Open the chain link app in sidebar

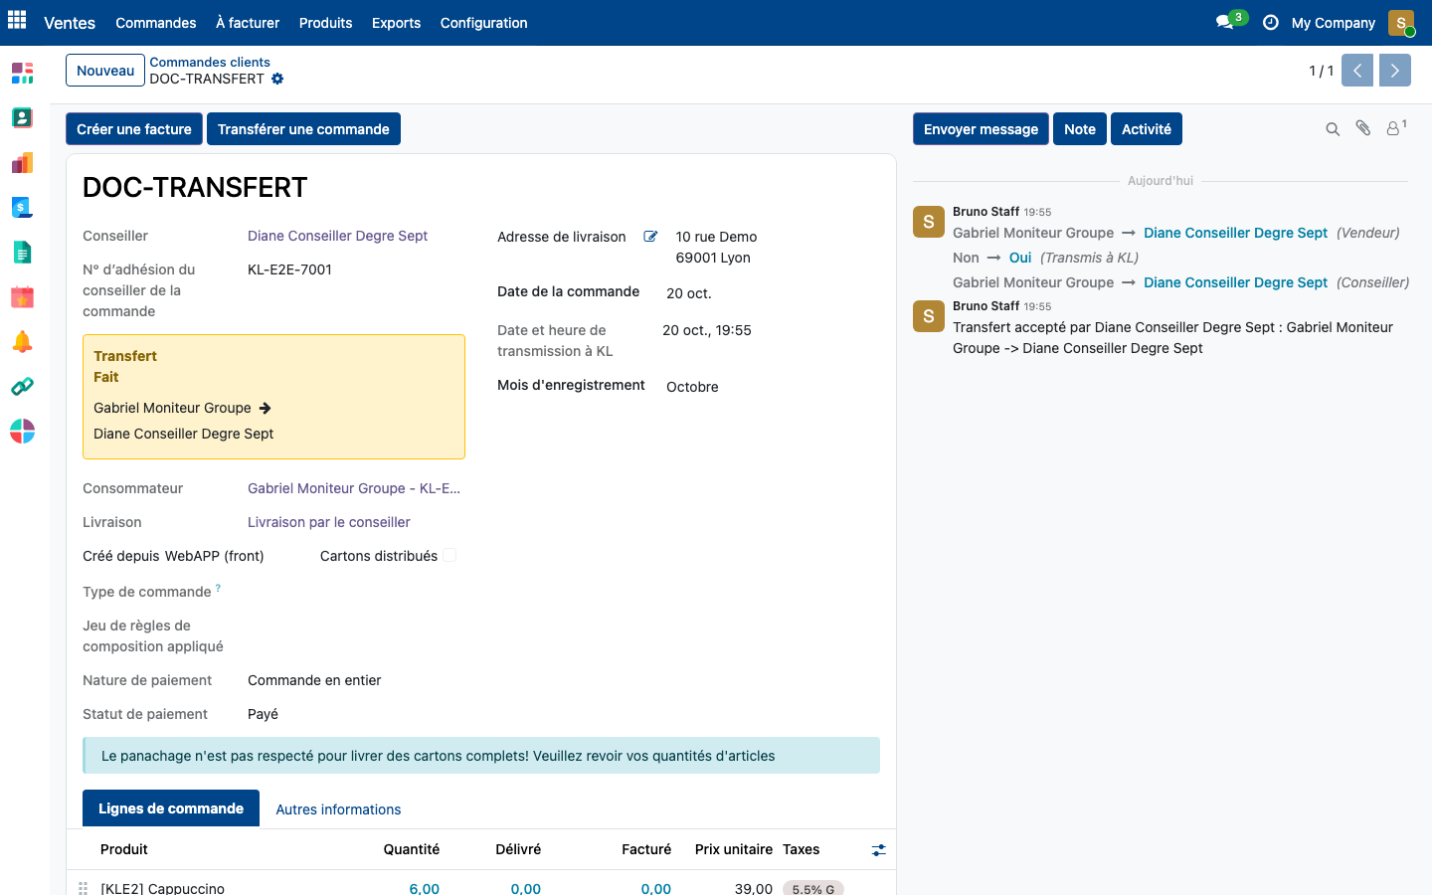[22, 387]
